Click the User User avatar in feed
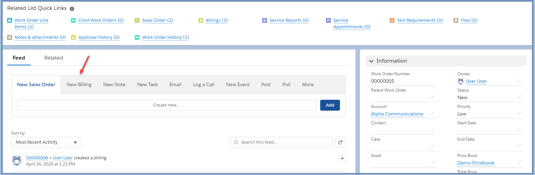The width and height of the screenshot is (535, 175). (17, 160)
